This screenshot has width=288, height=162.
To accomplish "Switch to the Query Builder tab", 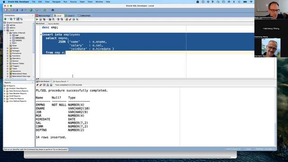I will [54, 24].
